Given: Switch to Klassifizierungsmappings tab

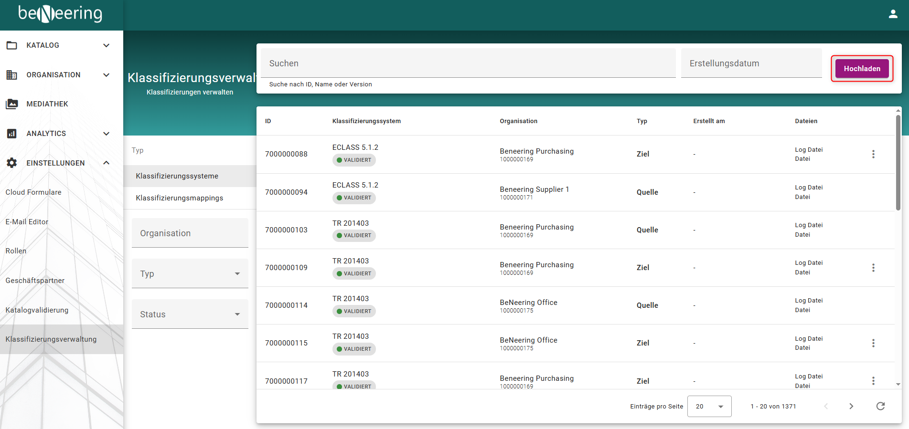Looking at the screenshot, I should pos(179,198).
